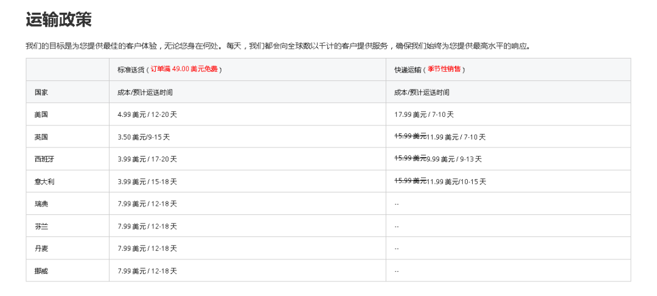Click the 国家 header cell

[x=41, y=93]
